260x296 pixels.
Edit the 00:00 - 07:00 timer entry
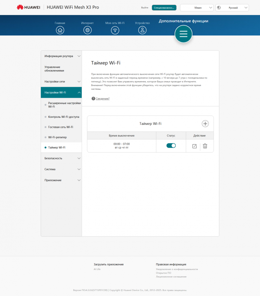tap(194, 146)
